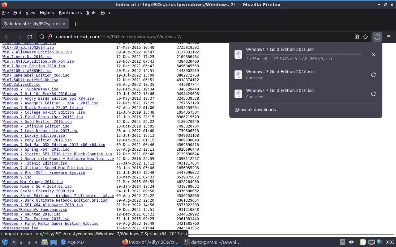Reload the current page
Viewport: 396px width, 247px height.
(30, 37)
